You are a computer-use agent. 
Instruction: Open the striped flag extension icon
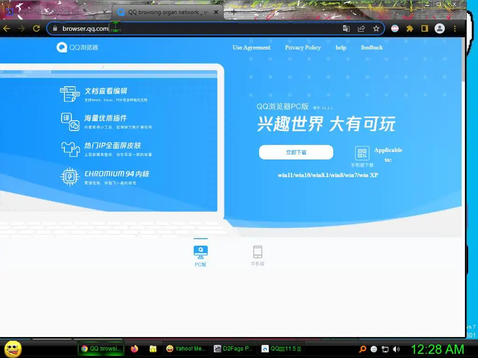coord(395,28)
